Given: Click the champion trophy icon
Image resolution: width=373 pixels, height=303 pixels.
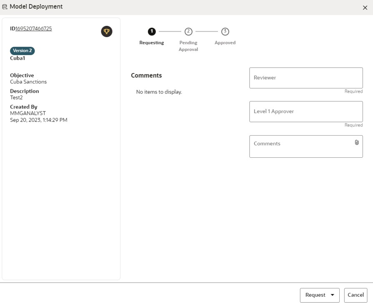Looking at the screenshot, I should (107, 31).
